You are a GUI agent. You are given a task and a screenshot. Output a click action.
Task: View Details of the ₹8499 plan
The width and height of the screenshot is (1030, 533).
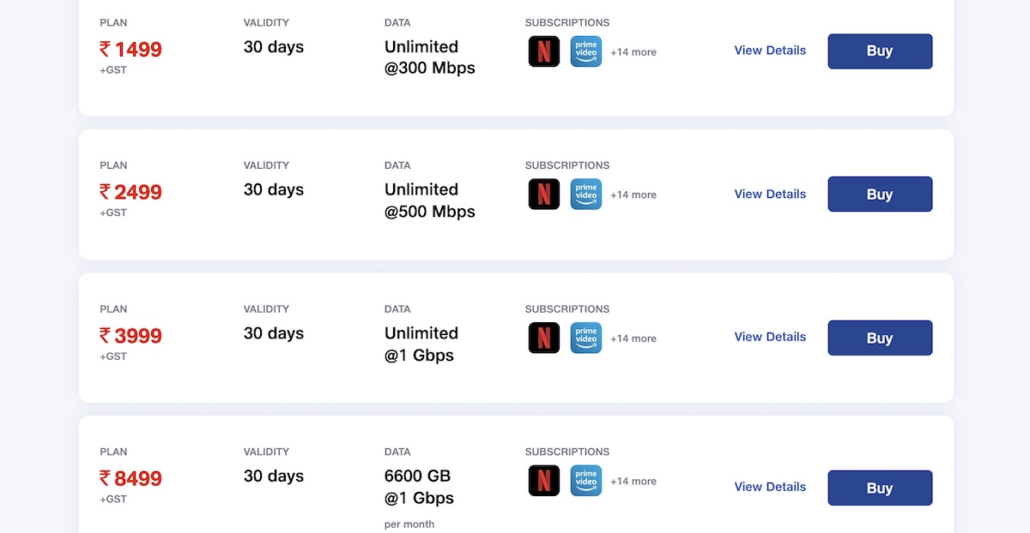(770, 487)
